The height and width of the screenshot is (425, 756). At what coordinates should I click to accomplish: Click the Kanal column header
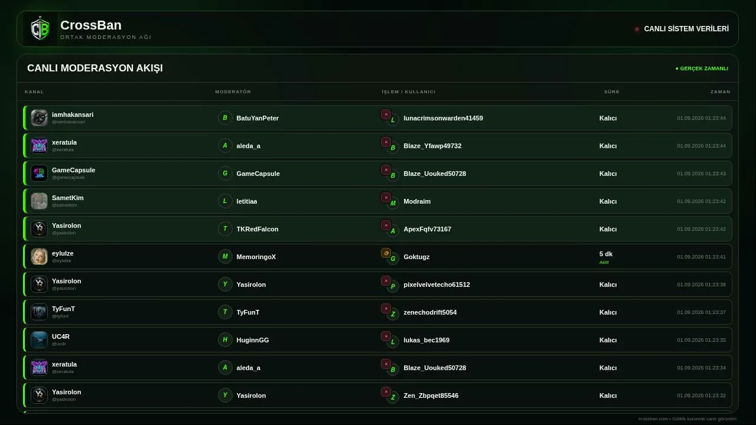34,91
